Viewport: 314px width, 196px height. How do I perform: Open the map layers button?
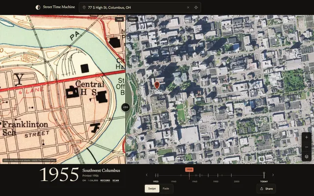(x=306, y=157)
